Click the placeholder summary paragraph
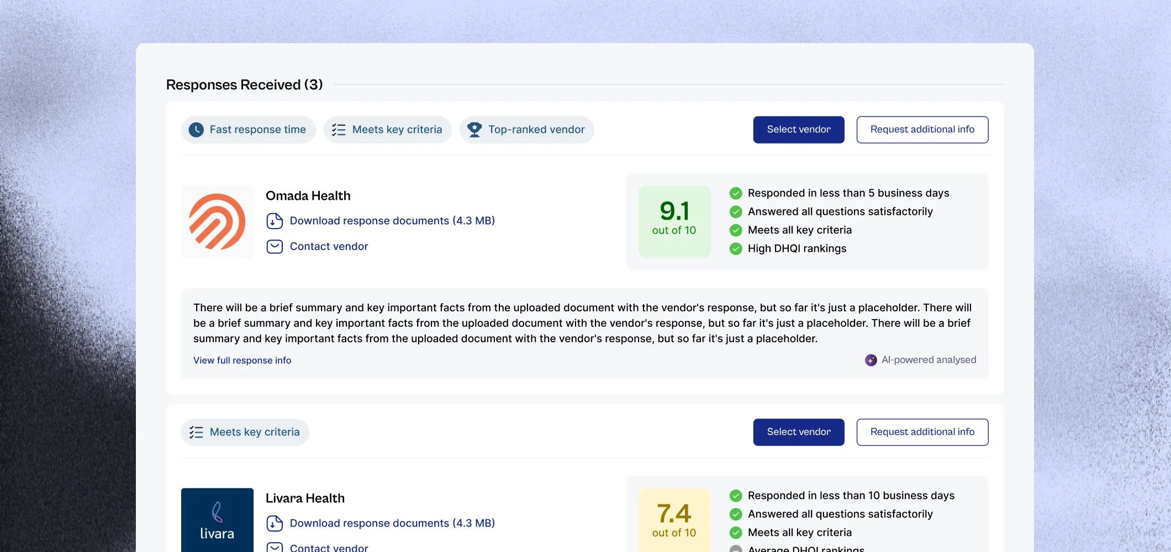1171x552 pixels. (583, 323)
